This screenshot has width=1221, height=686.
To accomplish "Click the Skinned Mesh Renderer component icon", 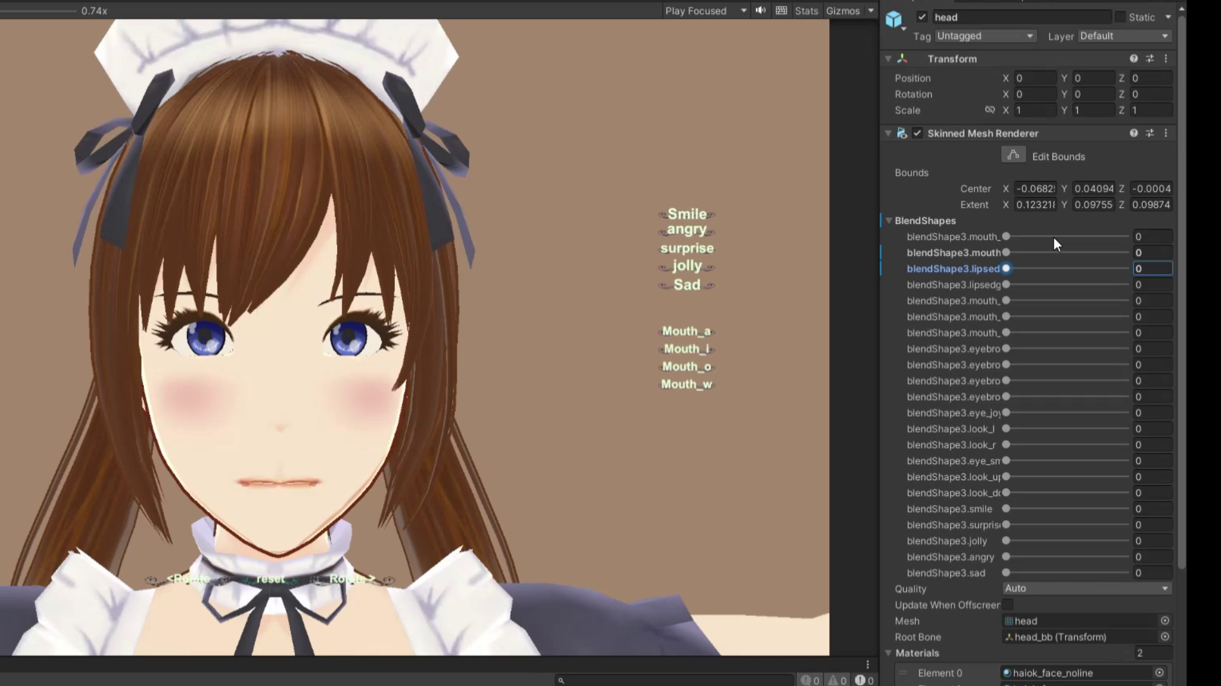I will click(x=902, y=133).
